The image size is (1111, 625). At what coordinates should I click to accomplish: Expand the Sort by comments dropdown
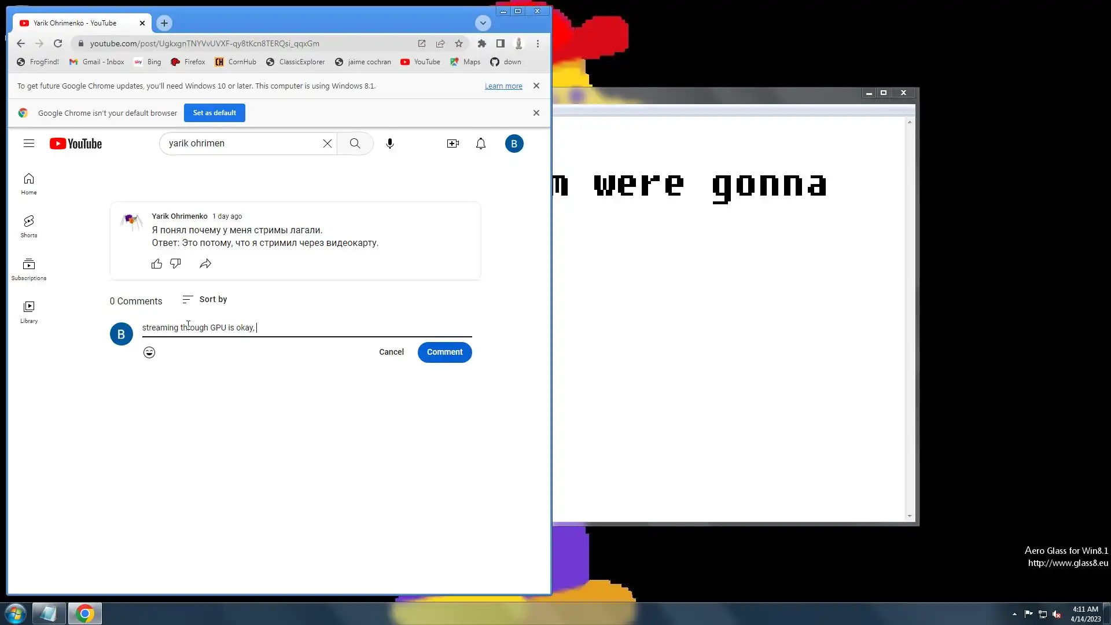pos(205,299)
